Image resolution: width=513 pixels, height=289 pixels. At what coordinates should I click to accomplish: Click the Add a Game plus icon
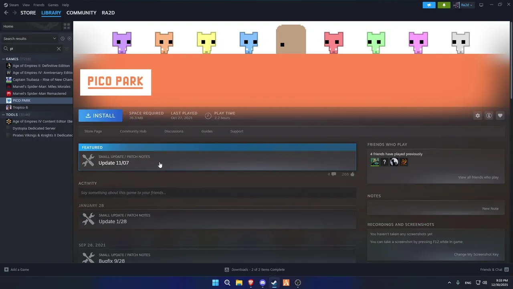tap(6, 269)
